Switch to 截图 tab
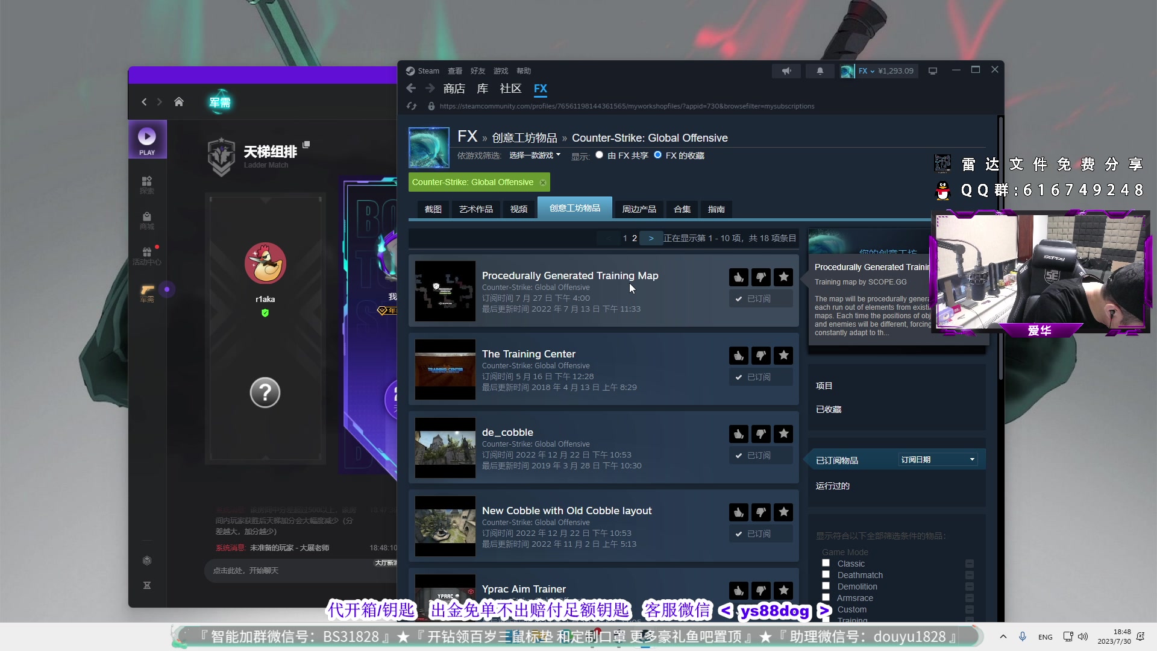This screenshot has width=1157, height=651. click(433, 209)
